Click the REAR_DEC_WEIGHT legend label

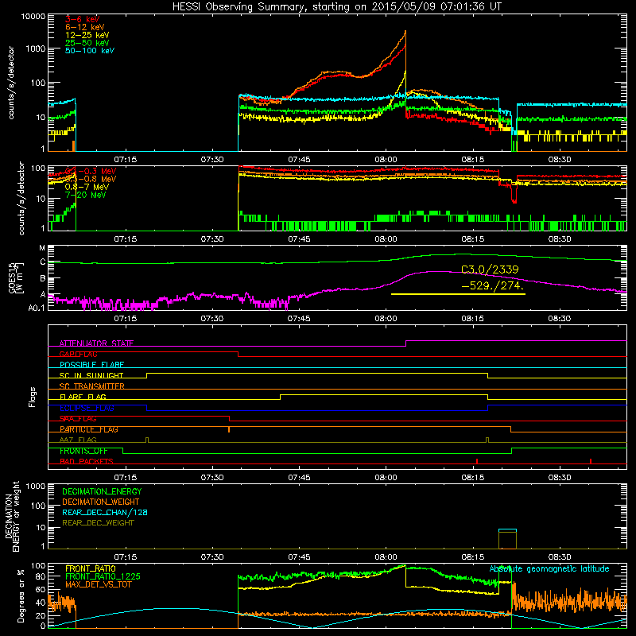pos(98,523)
